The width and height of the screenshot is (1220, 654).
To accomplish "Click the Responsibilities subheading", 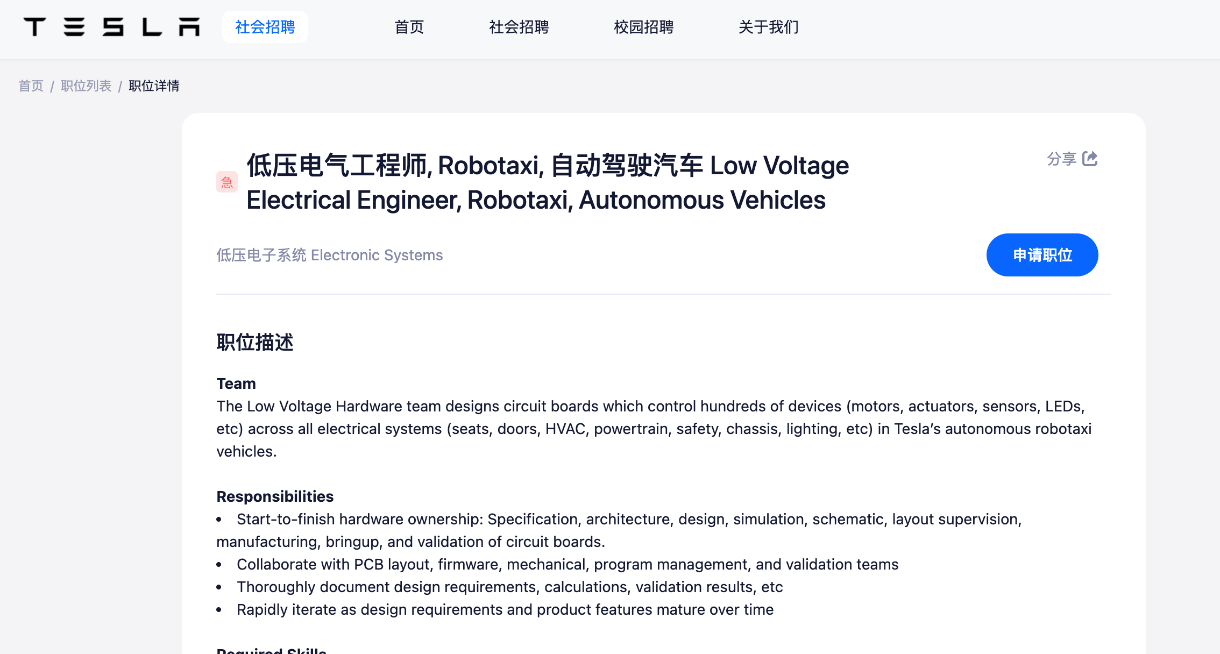I will tap(275, 496).
